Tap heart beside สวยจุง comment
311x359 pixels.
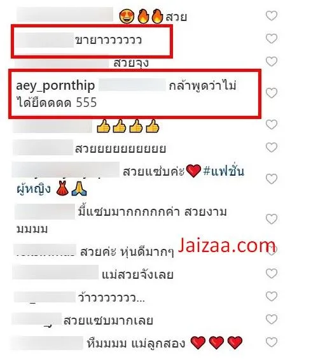(x=272, y=61)
